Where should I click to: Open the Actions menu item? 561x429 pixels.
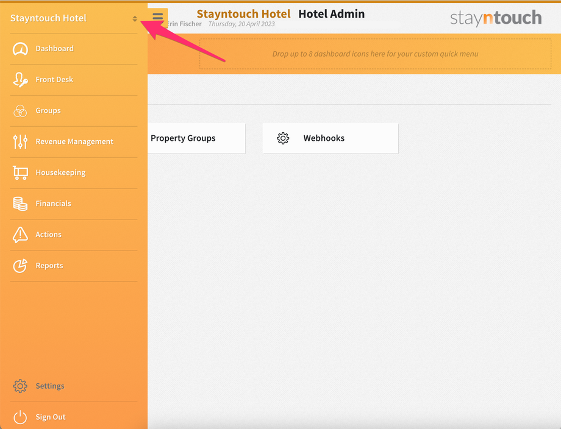74,235
